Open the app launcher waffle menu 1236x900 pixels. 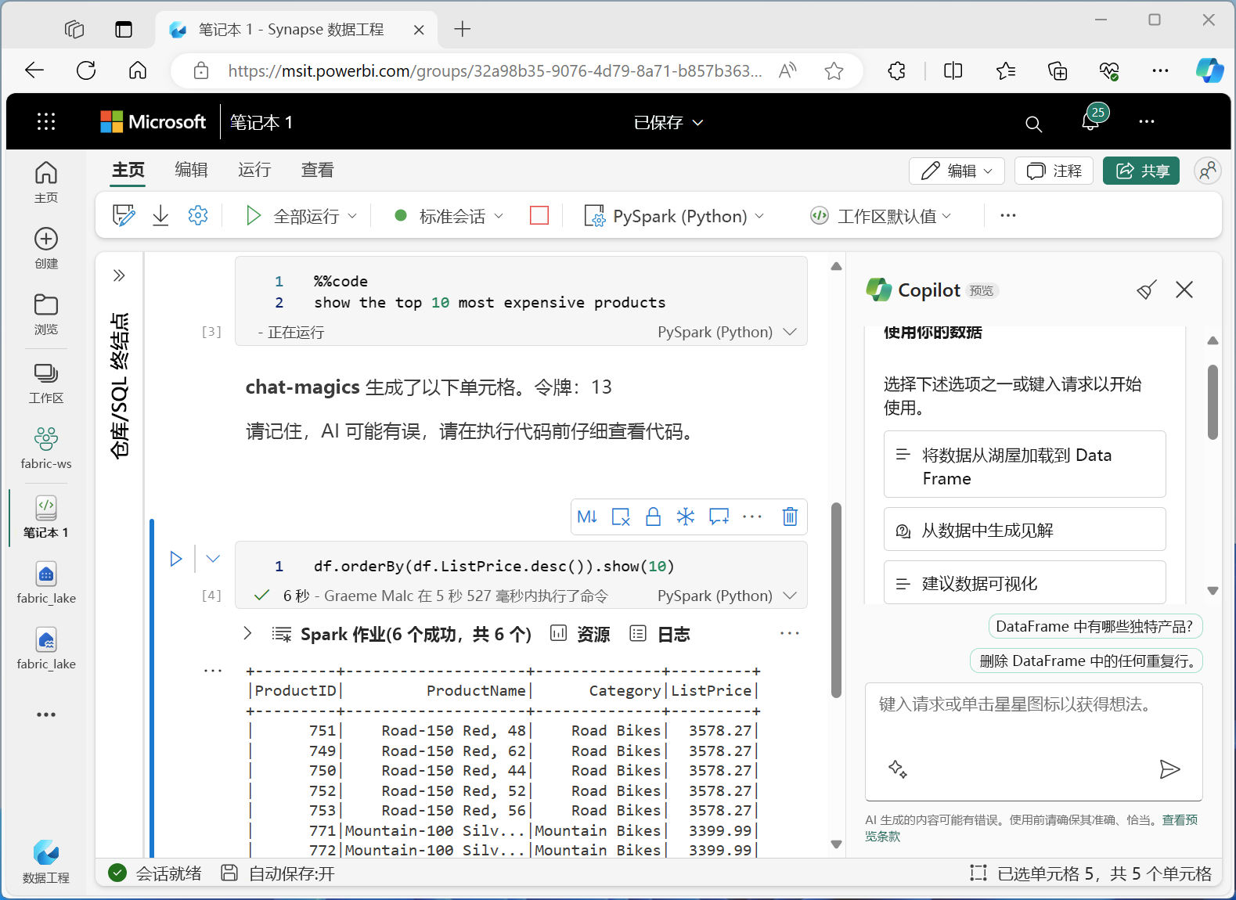click(x=46, y=121)
